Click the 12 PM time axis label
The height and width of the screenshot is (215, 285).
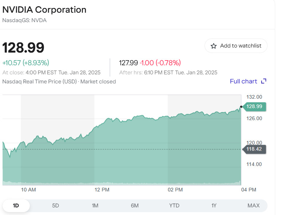click(x=102, y=190)
